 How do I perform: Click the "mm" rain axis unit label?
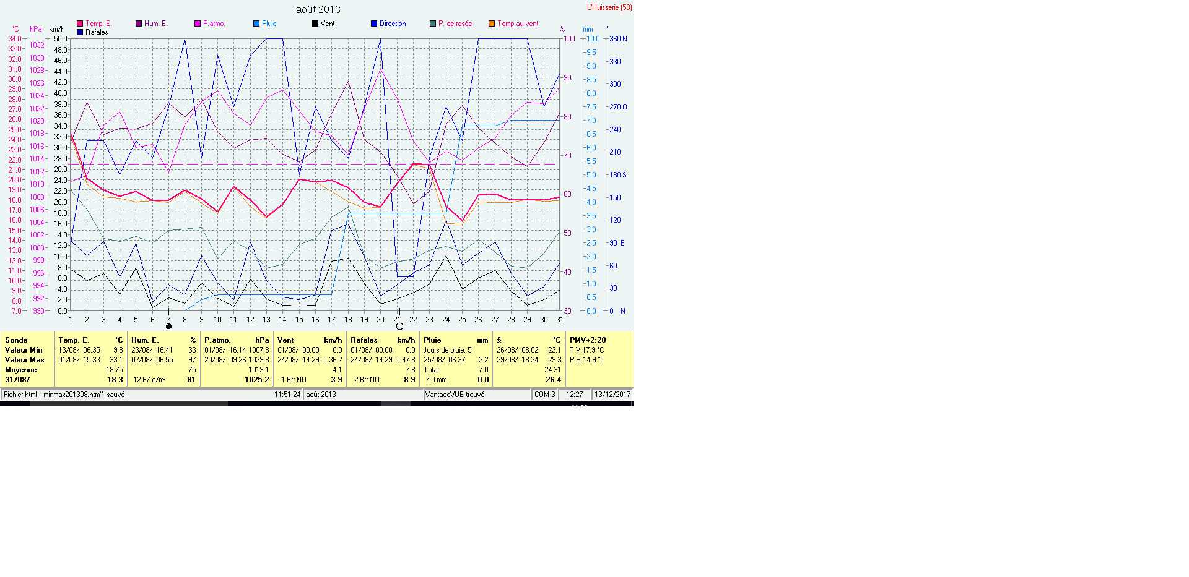[x=588, y=29]
